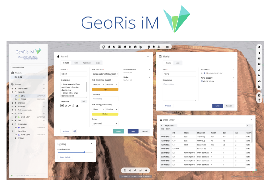Select the E2 Pit model in sidebar

28,77
